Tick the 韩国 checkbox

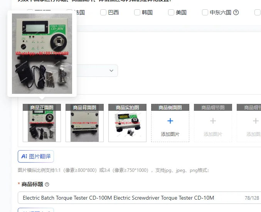tap(137, 12)
